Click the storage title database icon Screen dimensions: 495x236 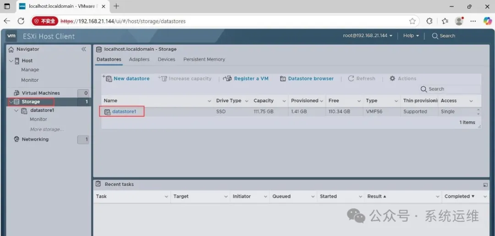[x=99, y=49]
